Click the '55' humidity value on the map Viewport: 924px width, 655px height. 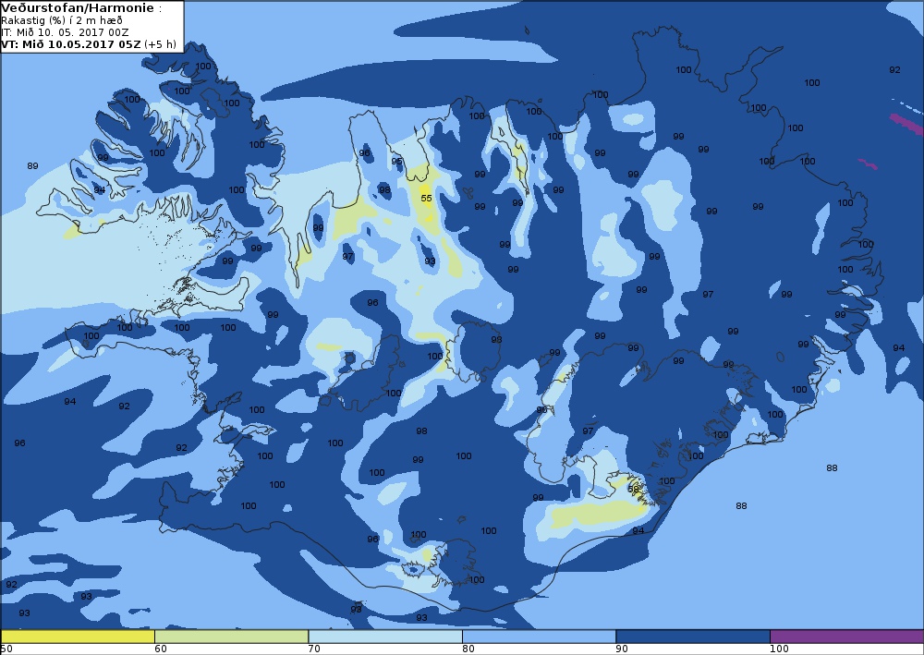[x=427, y=198]
